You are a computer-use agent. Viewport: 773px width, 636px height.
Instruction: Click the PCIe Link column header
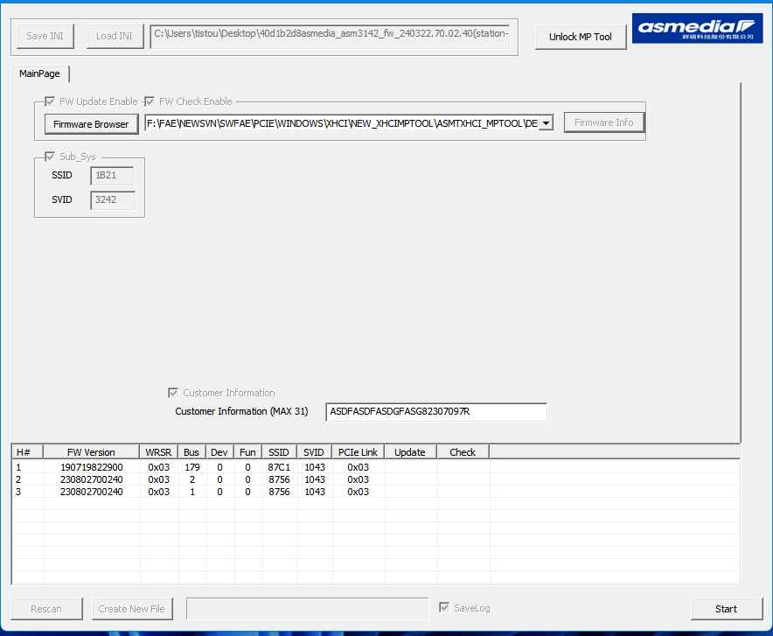358,452
